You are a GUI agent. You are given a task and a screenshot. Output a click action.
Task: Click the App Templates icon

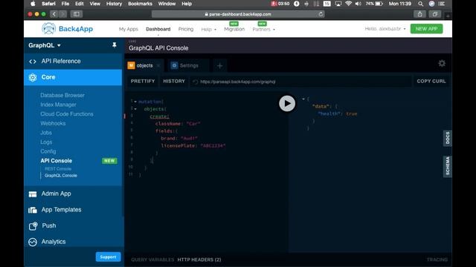tap(33, 210)
